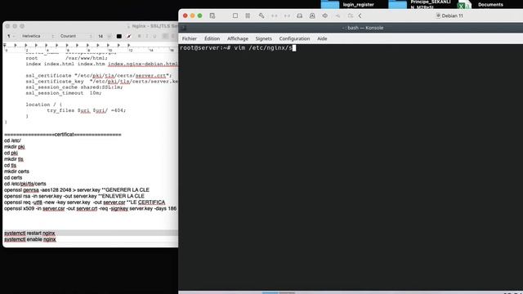Open the Aide menu in Konsole
This screenshot has height=294, width=523.
pos(322,38)
